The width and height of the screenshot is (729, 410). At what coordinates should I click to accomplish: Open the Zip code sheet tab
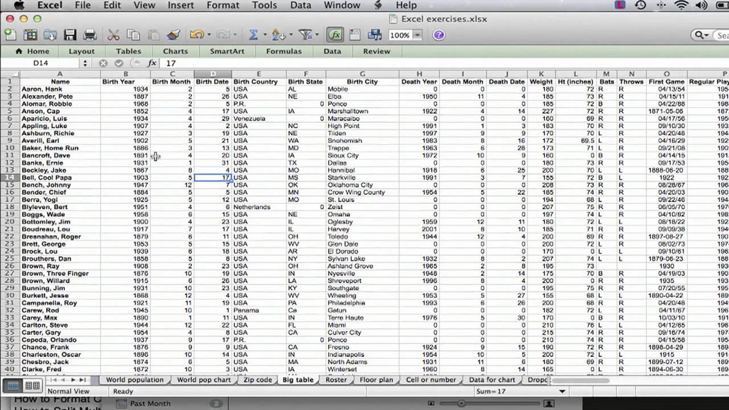[x=257, y=380]
